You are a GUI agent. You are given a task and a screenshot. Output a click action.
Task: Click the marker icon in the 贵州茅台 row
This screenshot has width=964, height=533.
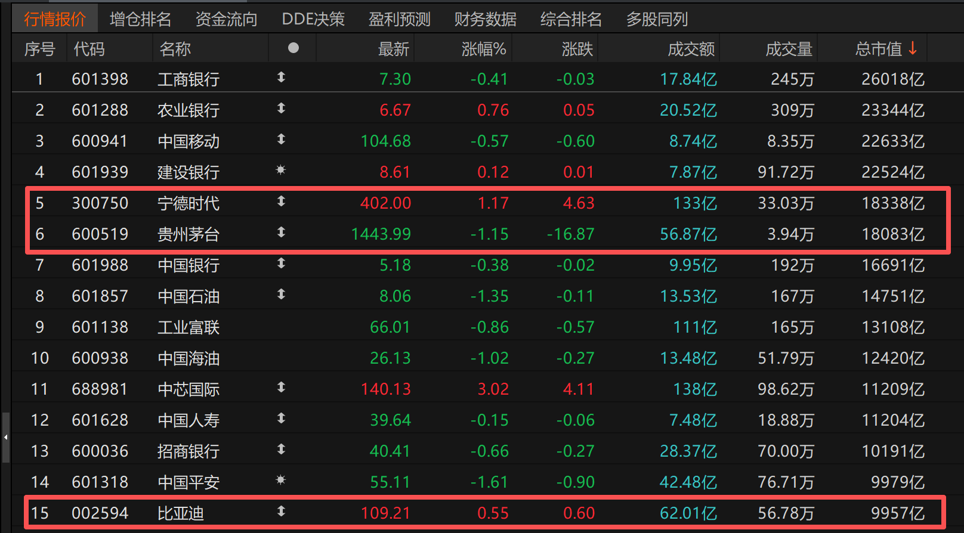coord(281,233)
